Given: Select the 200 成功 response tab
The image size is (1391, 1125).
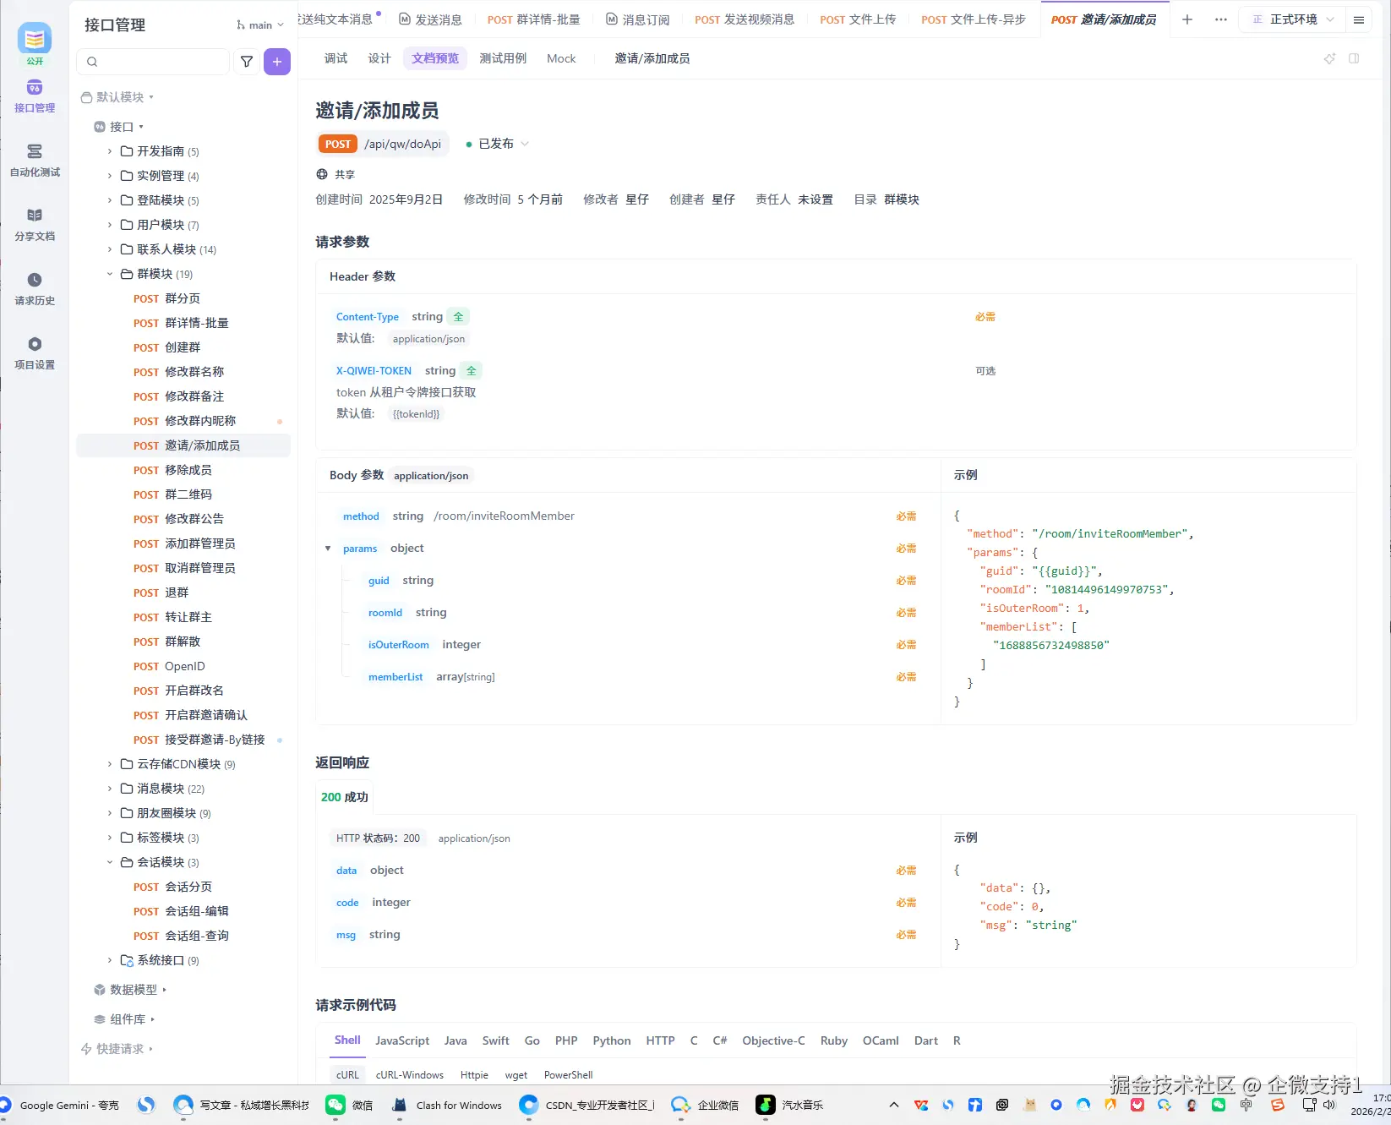Looking at the screenshot, I should [x=344, y=797].
